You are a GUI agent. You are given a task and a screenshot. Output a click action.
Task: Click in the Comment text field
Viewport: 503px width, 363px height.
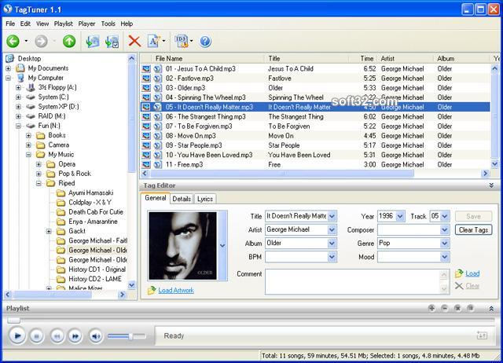(x=353, y=281)
